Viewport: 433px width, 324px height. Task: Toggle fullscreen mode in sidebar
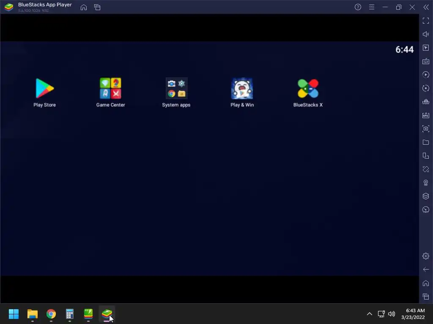(x=426, y=21)
